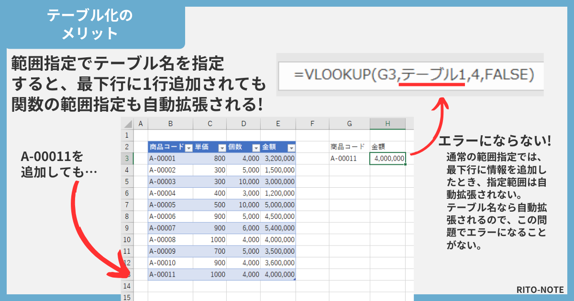Screen dimensions: 574x301
Task: Click the column H header
Action: point(388,123)
